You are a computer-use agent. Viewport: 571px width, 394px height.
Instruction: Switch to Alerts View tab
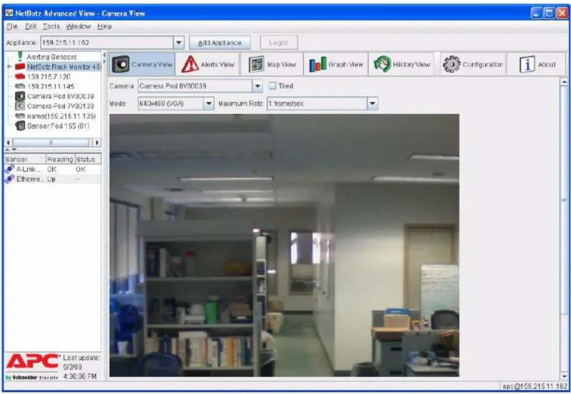pos(208,64)
